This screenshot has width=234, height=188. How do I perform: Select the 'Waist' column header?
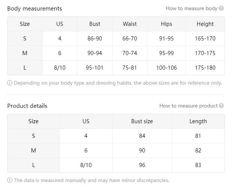coord(130,24)
